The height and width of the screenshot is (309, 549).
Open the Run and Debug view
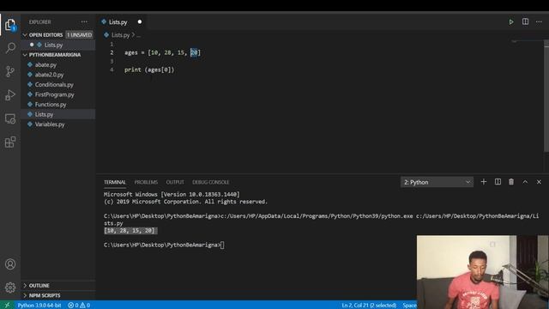tap(10, 95)
